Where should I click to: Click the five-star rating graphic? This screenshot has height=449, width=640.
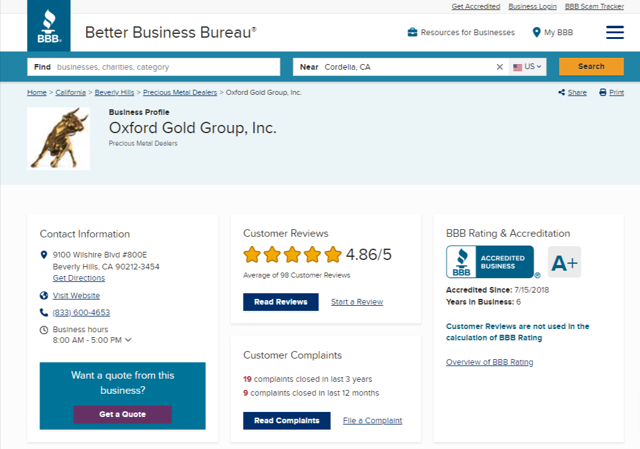coord(292,254)
